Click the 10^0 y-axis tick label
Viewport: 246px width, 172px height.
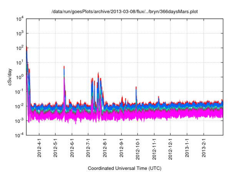20,77
